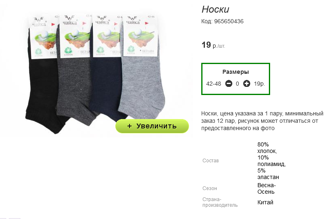330x219 pixels.
Task: Click the Весна-Осень season value
Action: coord(266,188)
